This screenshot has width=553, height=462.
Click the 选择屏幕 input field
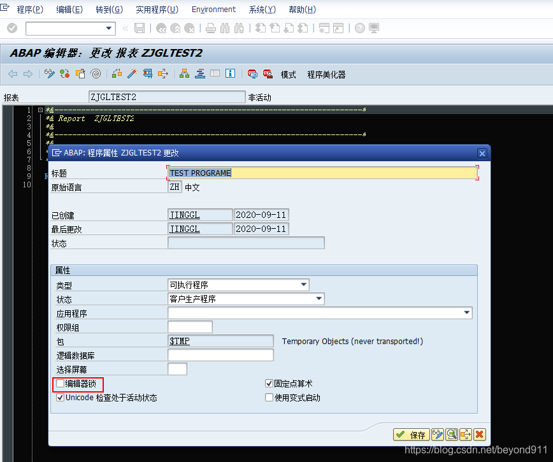click(x=177, y=369)
